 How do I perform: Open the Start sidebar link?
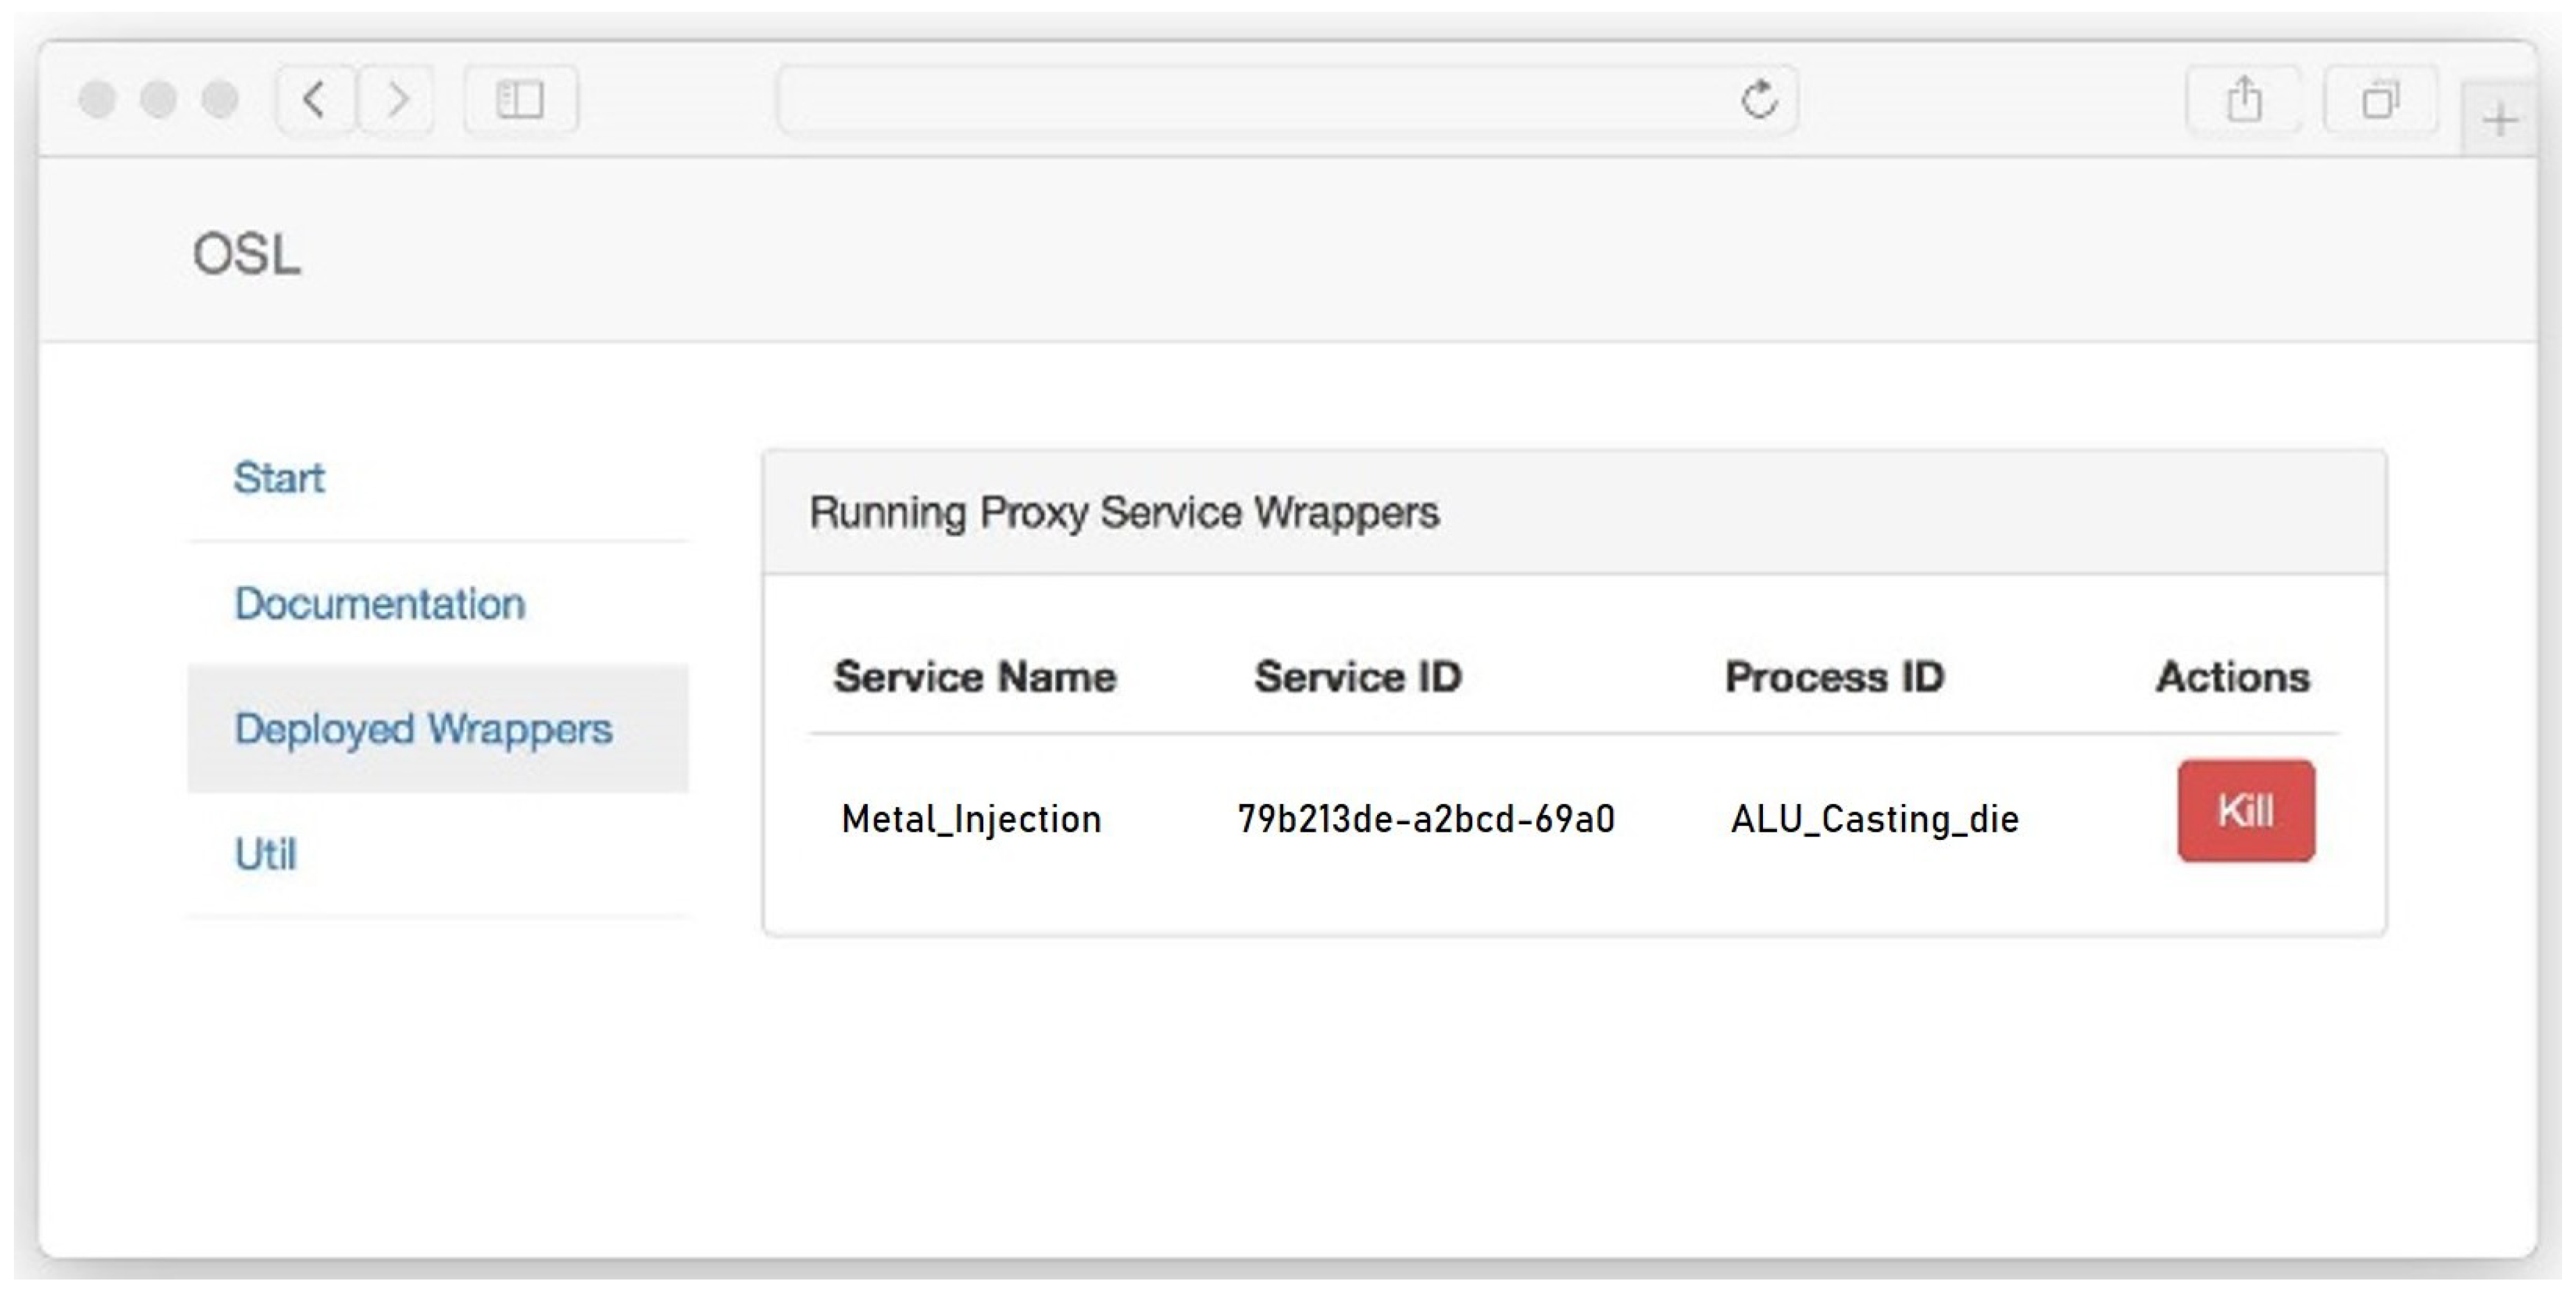[x=279, y=478]
